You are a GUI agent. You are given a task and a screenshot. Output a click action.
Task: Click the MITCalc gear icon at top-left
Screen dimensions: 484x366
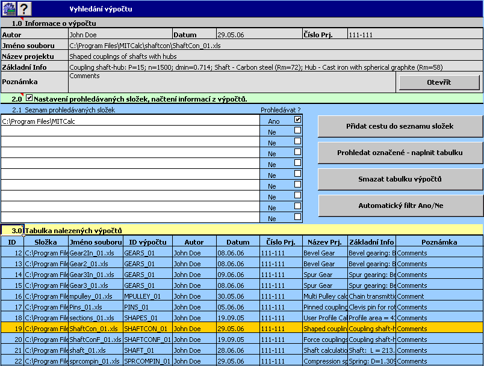[8, 8]
